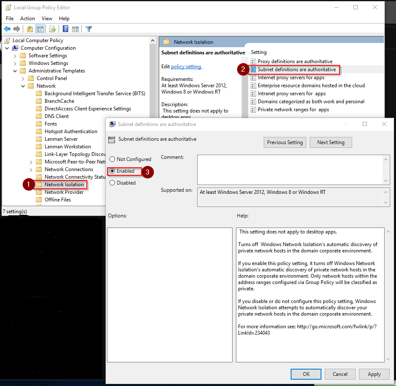Select the Not Configured radio button
Image resolution: width=396 pixels, height=386 pixels.
[x=112, y=159]
